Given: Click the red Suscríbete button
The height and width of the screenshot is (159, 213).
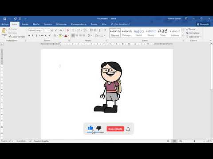Looking at the screenshot, I should pyautogui.click(x=115, y=129).
